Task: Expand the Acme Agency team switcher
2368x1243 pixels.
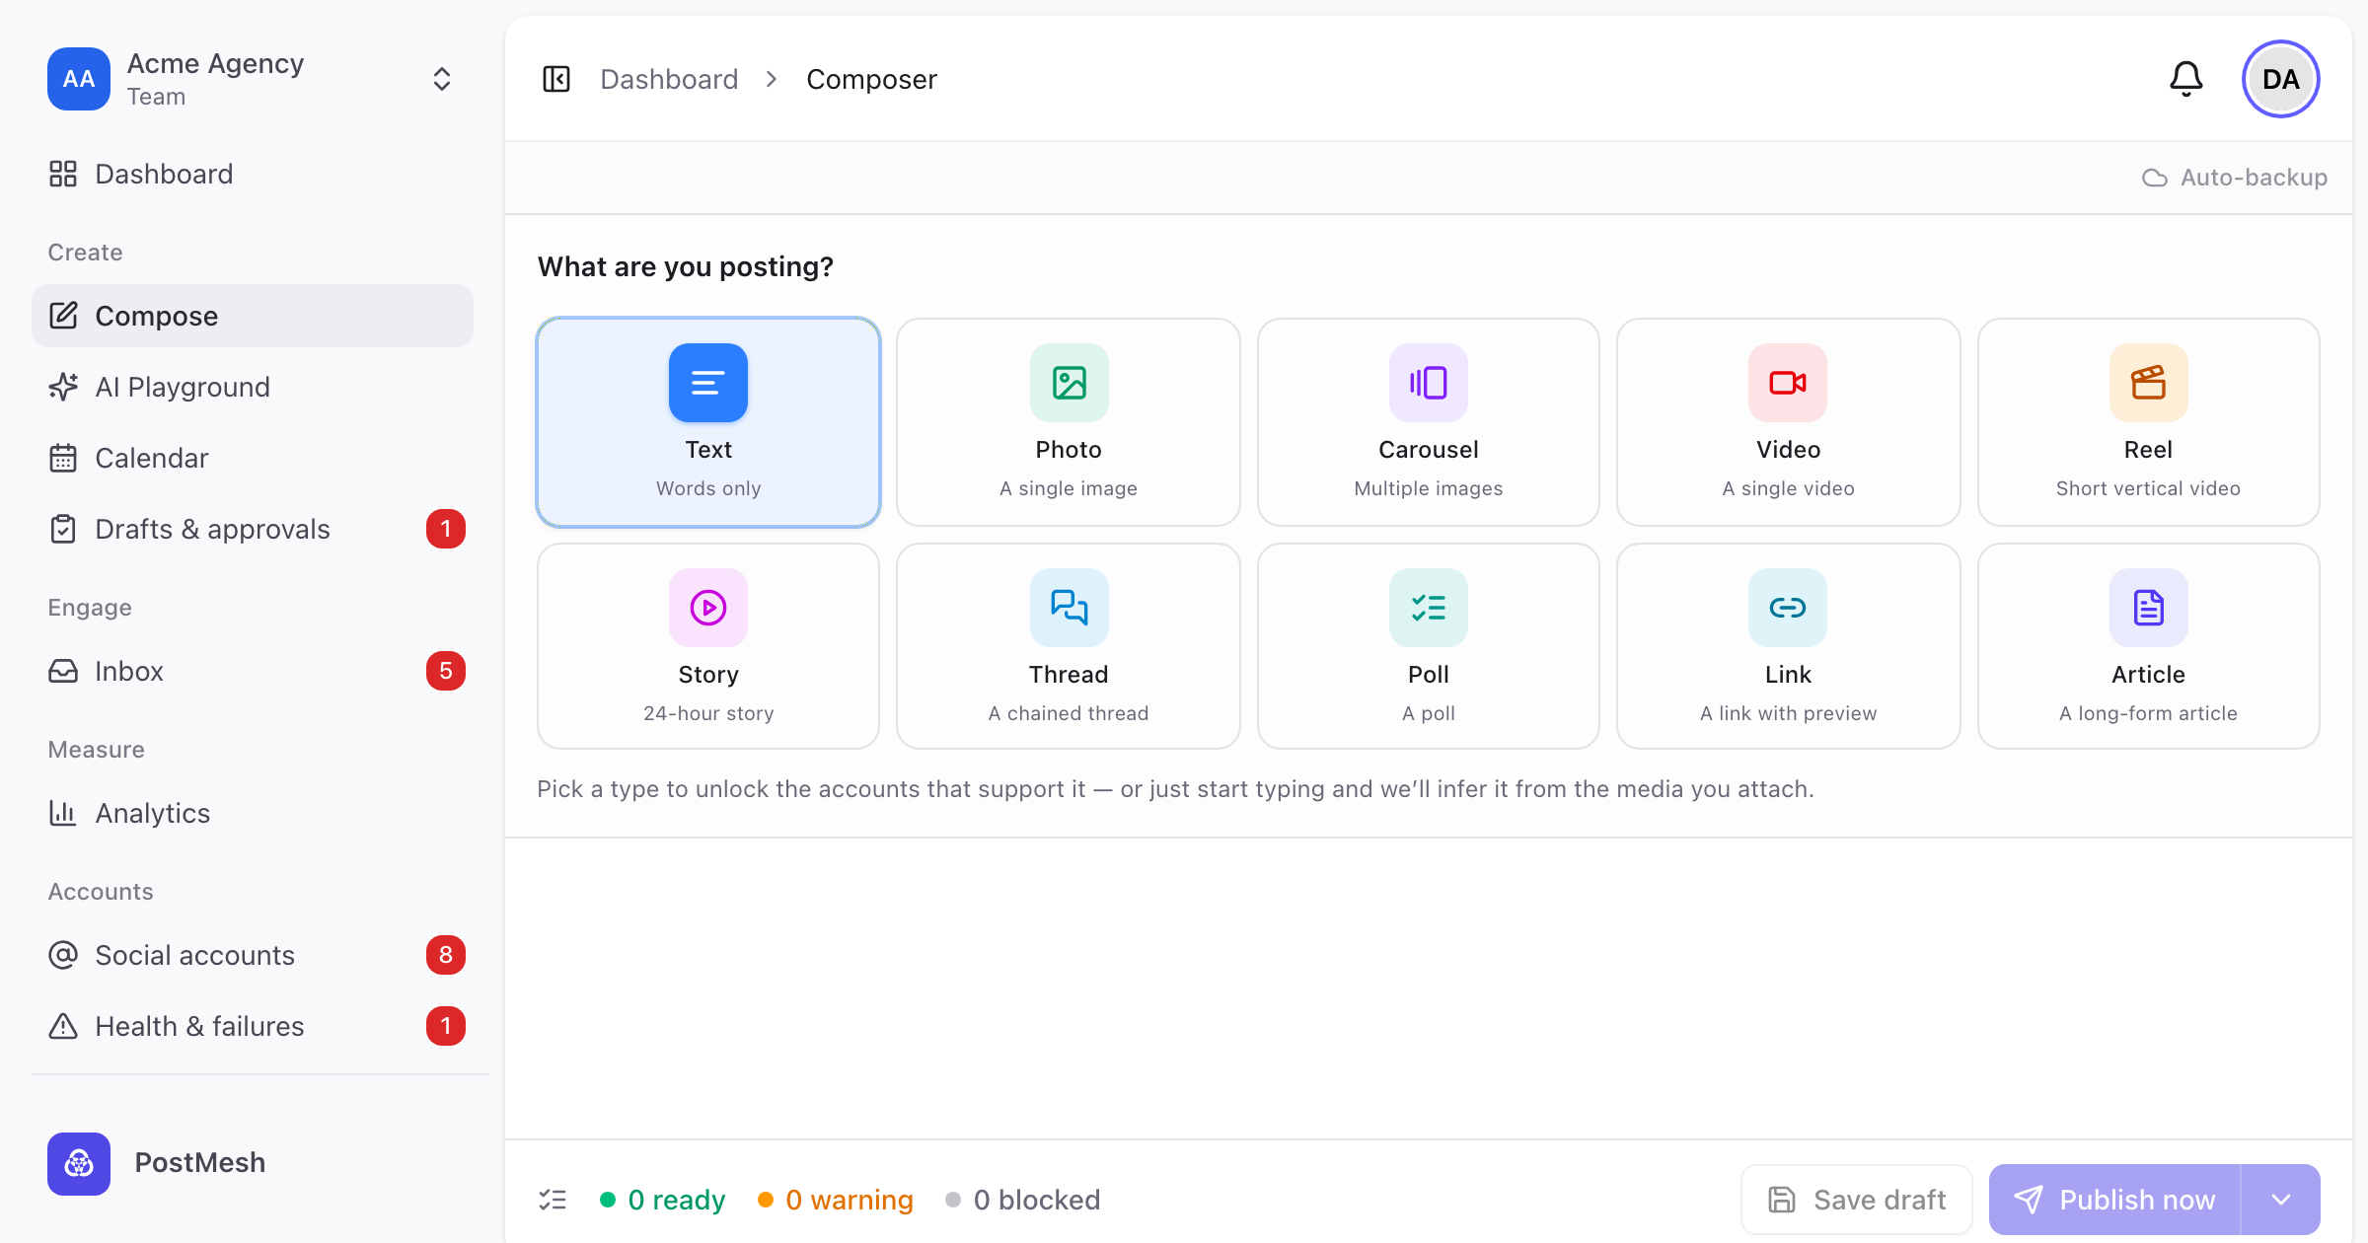Action: click(442, 79)
